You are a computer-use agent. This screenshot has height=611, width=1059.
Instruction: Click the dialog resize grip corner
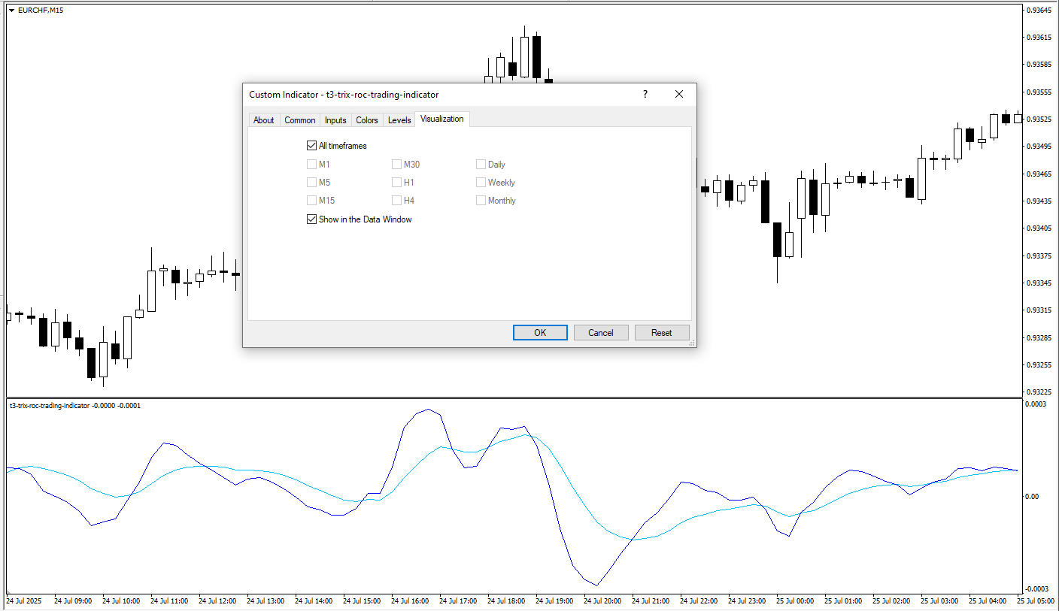point(692,343)
